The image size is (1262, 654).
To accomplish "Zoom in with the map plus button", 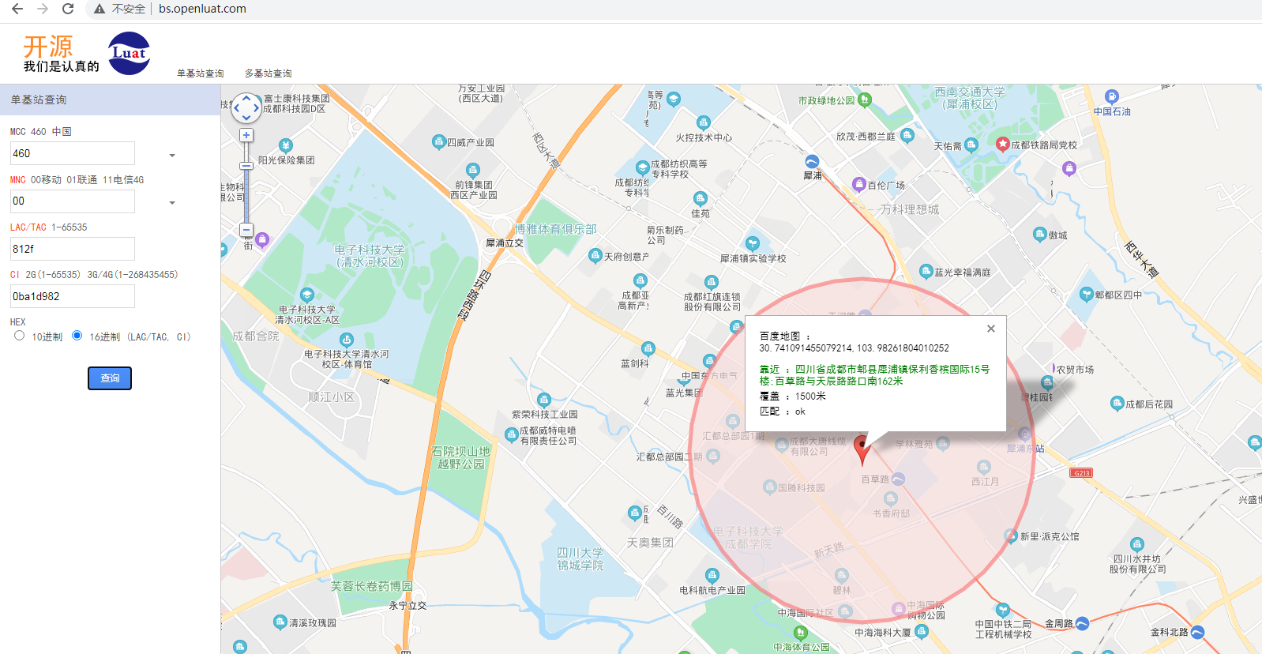I will pyautogui.click(x=246, y=135).
